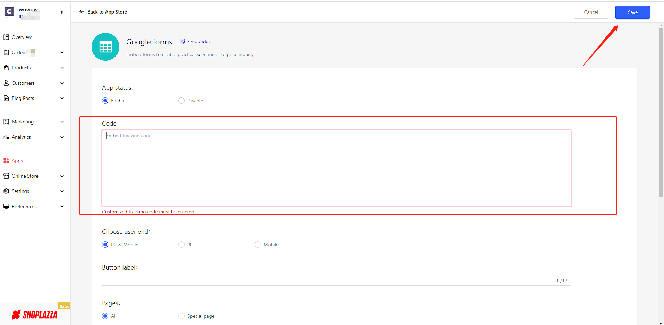Open store switcher arrow next to wuwuw
This screenshot has width=664, height=325.
[62, 12]
